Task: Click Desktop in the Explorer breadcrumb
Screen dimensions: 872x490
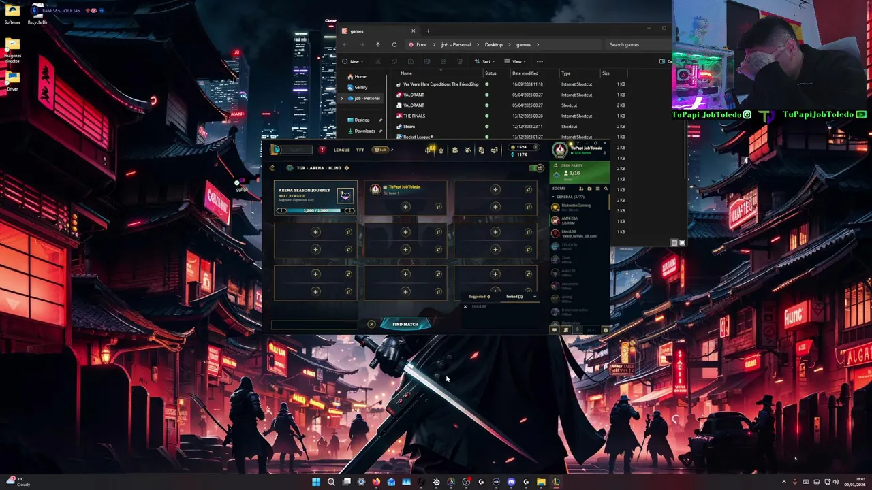Action: (x=493, y=44)
